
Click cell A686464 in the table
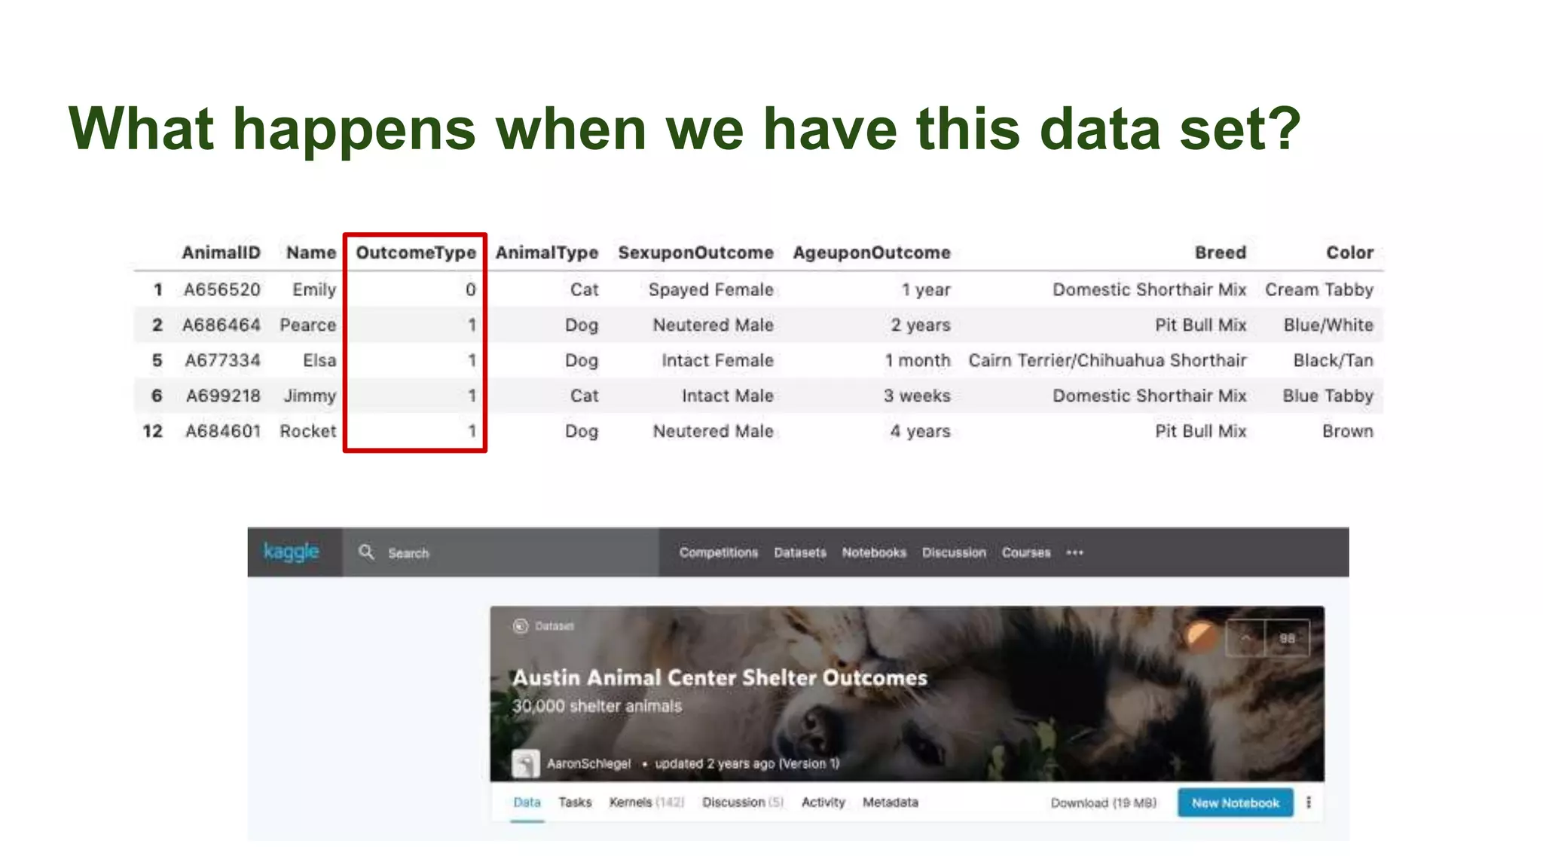tap(222, 325)
